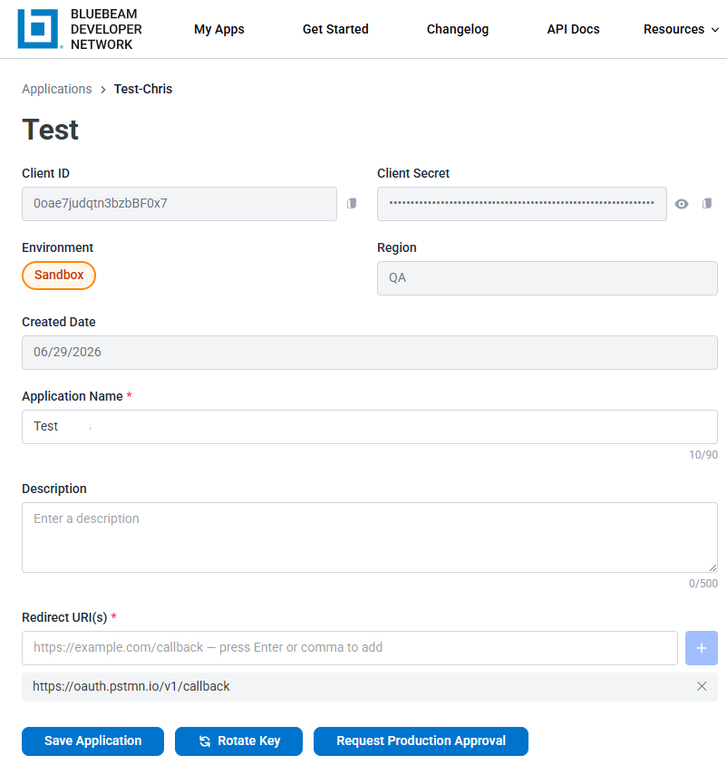Click Save Application button
This screenshot has height=765, width=727.
coord(92,741)
